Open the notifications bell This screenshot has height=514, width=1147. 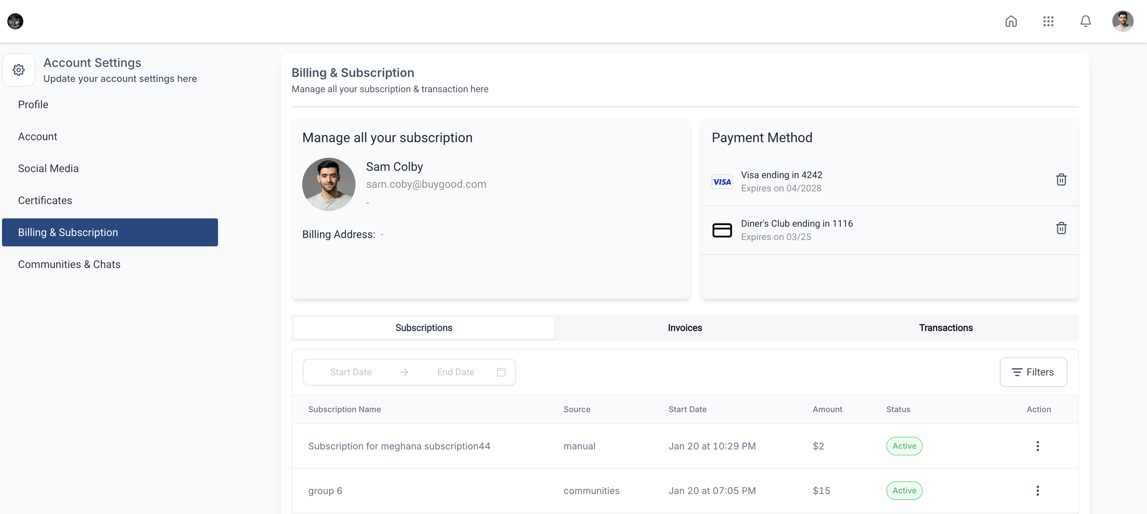pos(1085,21)
